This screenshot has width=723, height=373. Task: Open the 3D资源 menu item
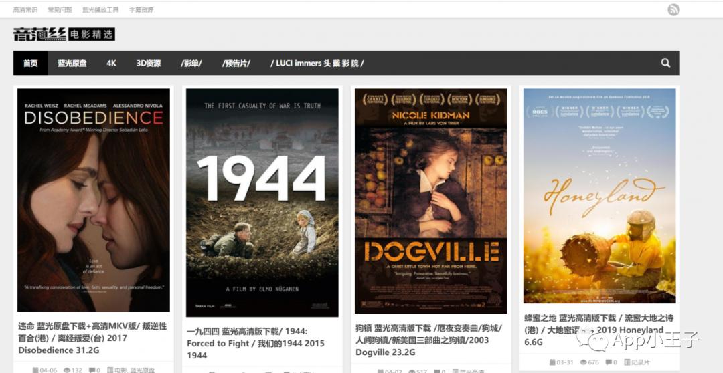(x=149, y=63)
